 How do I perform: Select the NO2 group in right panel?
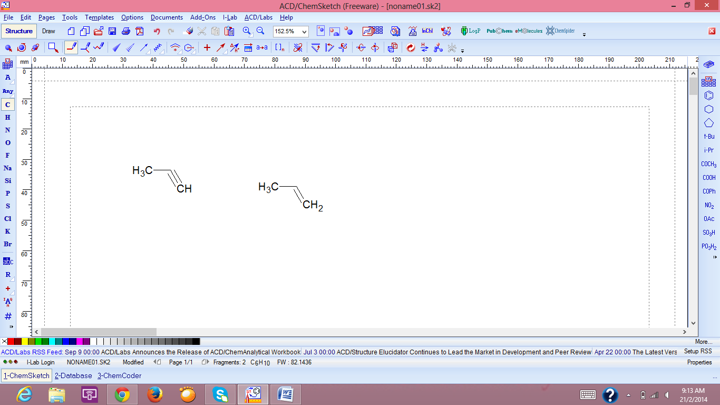click(x=708, y=205)
